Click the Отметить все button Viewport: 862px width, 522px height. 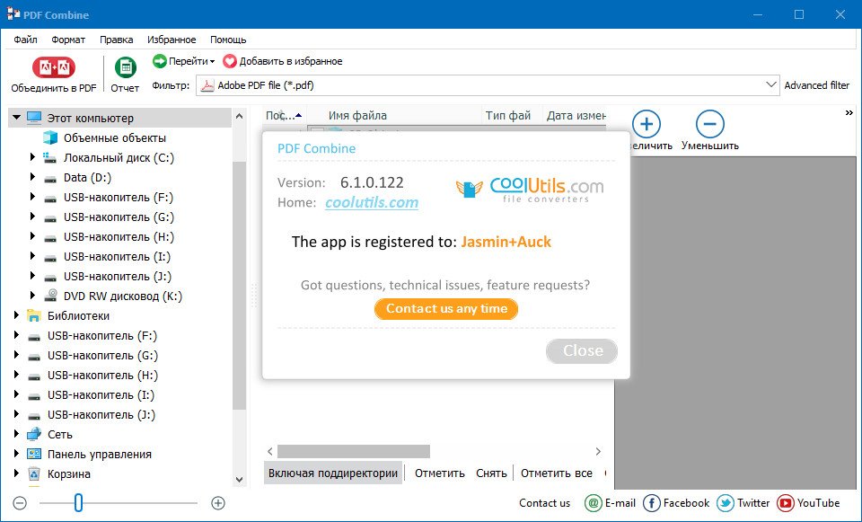(557, 473)
